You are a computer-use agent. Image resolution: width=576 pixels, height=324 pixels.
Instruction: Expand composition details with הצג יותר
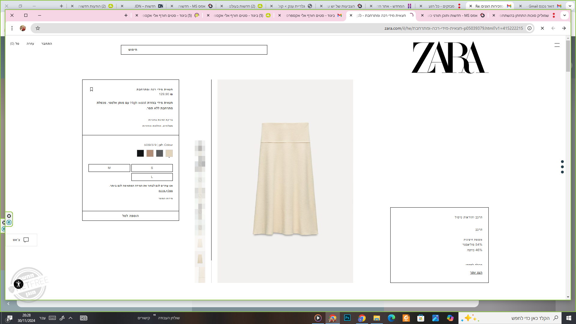pos(476,273)
